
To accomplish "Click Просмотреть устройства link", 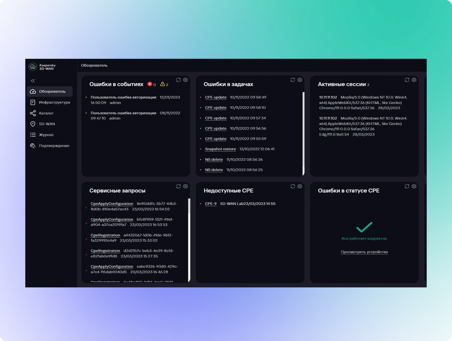I will pos(364,252).
